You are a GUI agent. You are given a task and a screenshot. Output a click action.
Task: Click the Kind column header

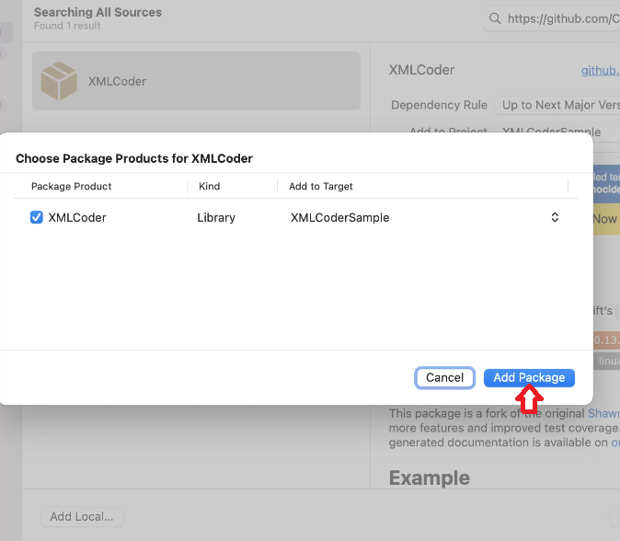pos(209,186)
